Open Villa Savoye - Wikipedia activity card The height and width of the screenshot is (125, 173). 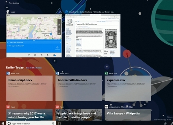coord(128,115)
